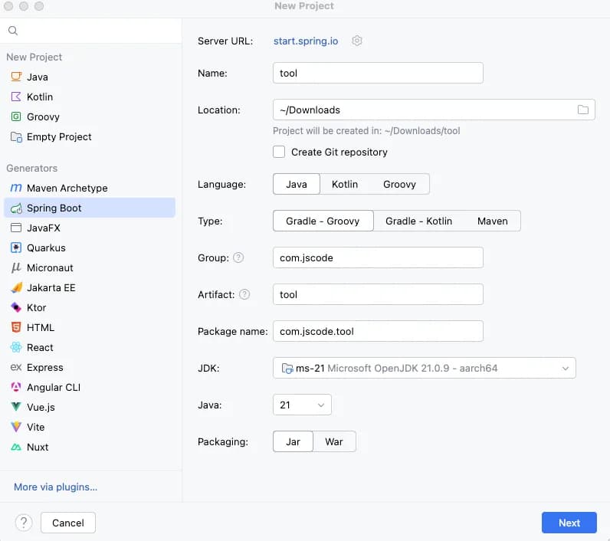The width and height of the screenshot is (610, 541).
Task: Click the Groovy icon in the sidebar
Action: tap(16, 116)
